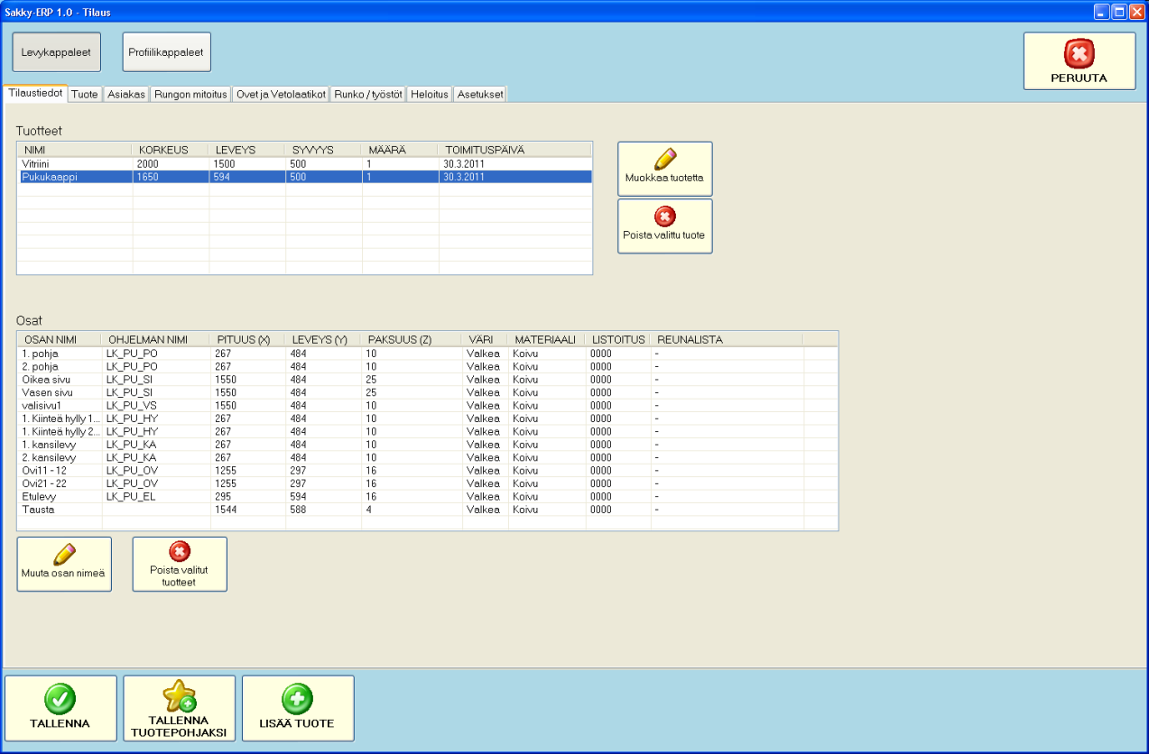Open the Runko / työstöt tab
The height and width of the screenshot is (754, 1149).
pyautogui.click(x=367, y=94)
